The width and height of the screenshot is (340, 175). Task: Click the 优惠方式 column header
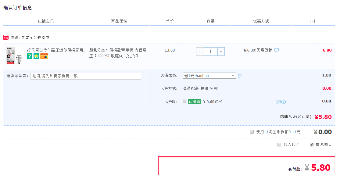click(261, 21)
